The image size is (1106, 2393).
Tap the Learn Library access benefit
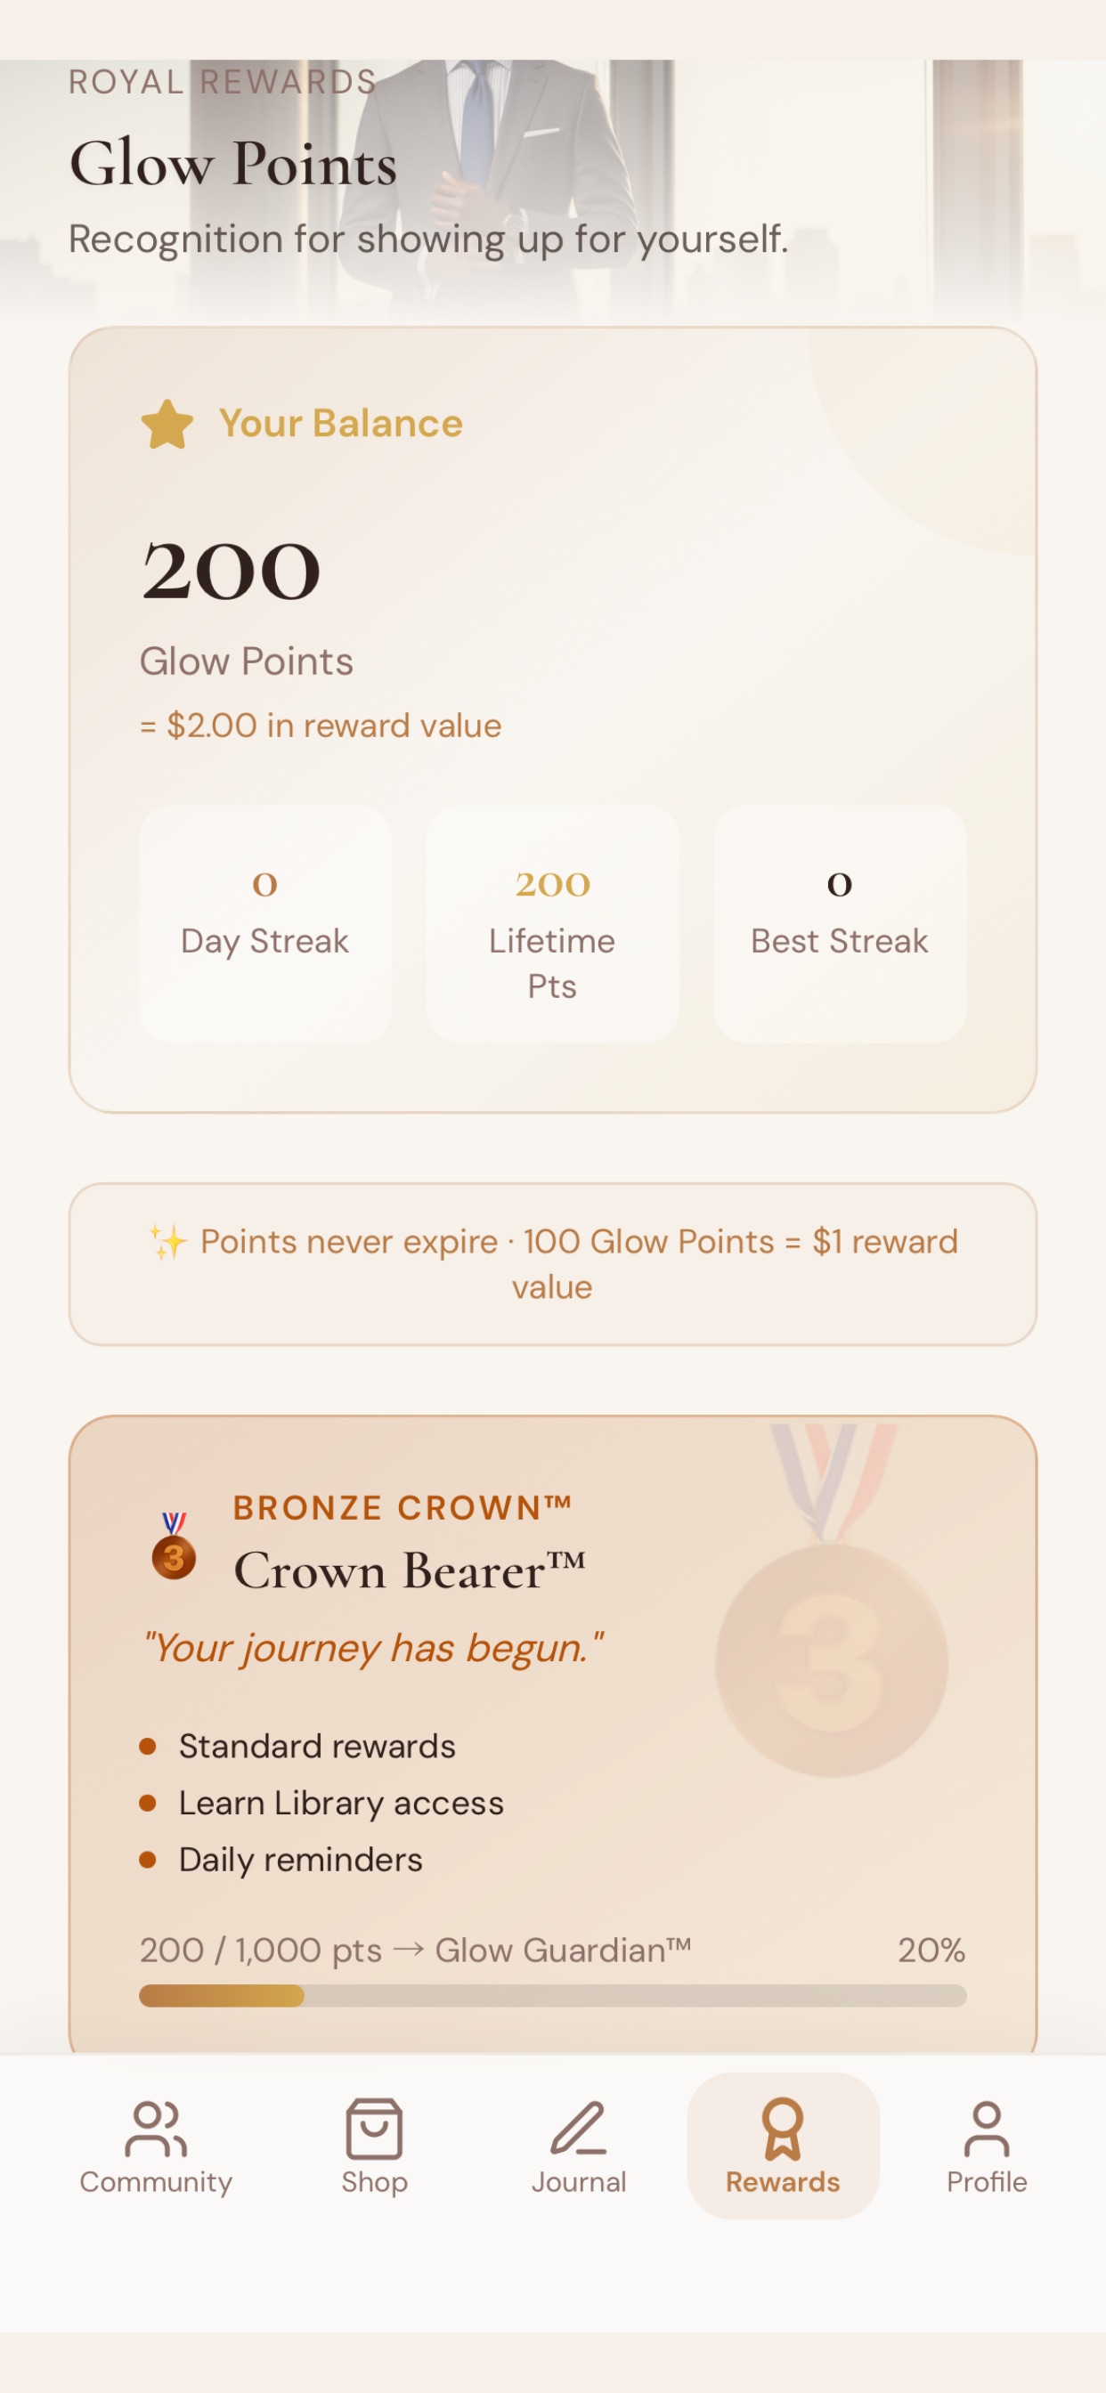(341, 1803)
